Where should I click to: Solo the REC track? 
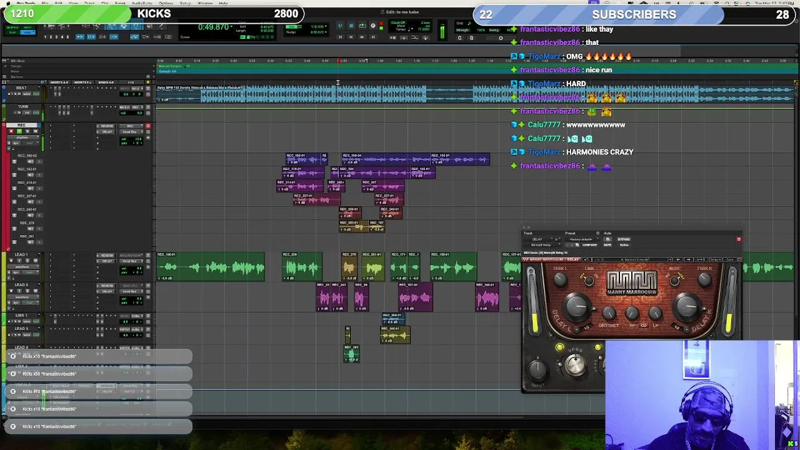point(27,131)
